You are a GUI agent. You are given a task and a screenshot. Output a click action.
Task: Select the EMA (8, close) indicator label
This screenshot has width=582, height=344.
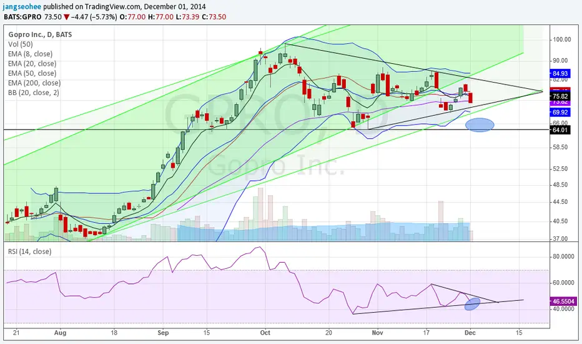31,54
